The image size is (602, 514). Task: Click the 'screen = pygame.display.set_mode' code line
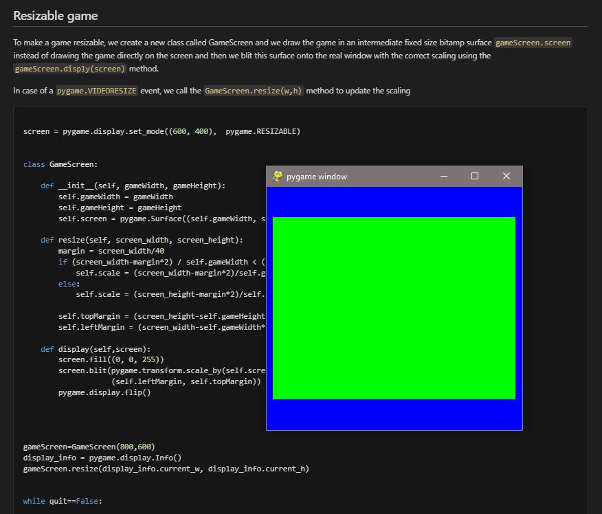pyautogui.click(x=161, y=131)
